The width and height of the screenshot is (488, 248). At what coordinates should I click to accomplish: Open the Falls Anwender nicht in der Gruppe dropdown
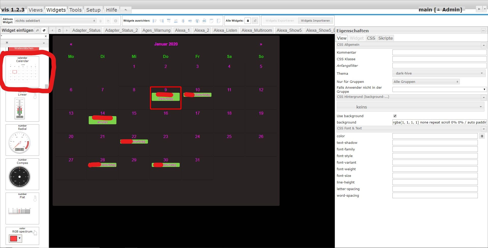(x=439, y=89)
